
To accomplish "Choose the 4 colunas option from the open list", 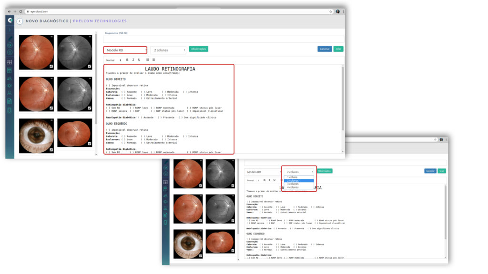I will point(299,187).
